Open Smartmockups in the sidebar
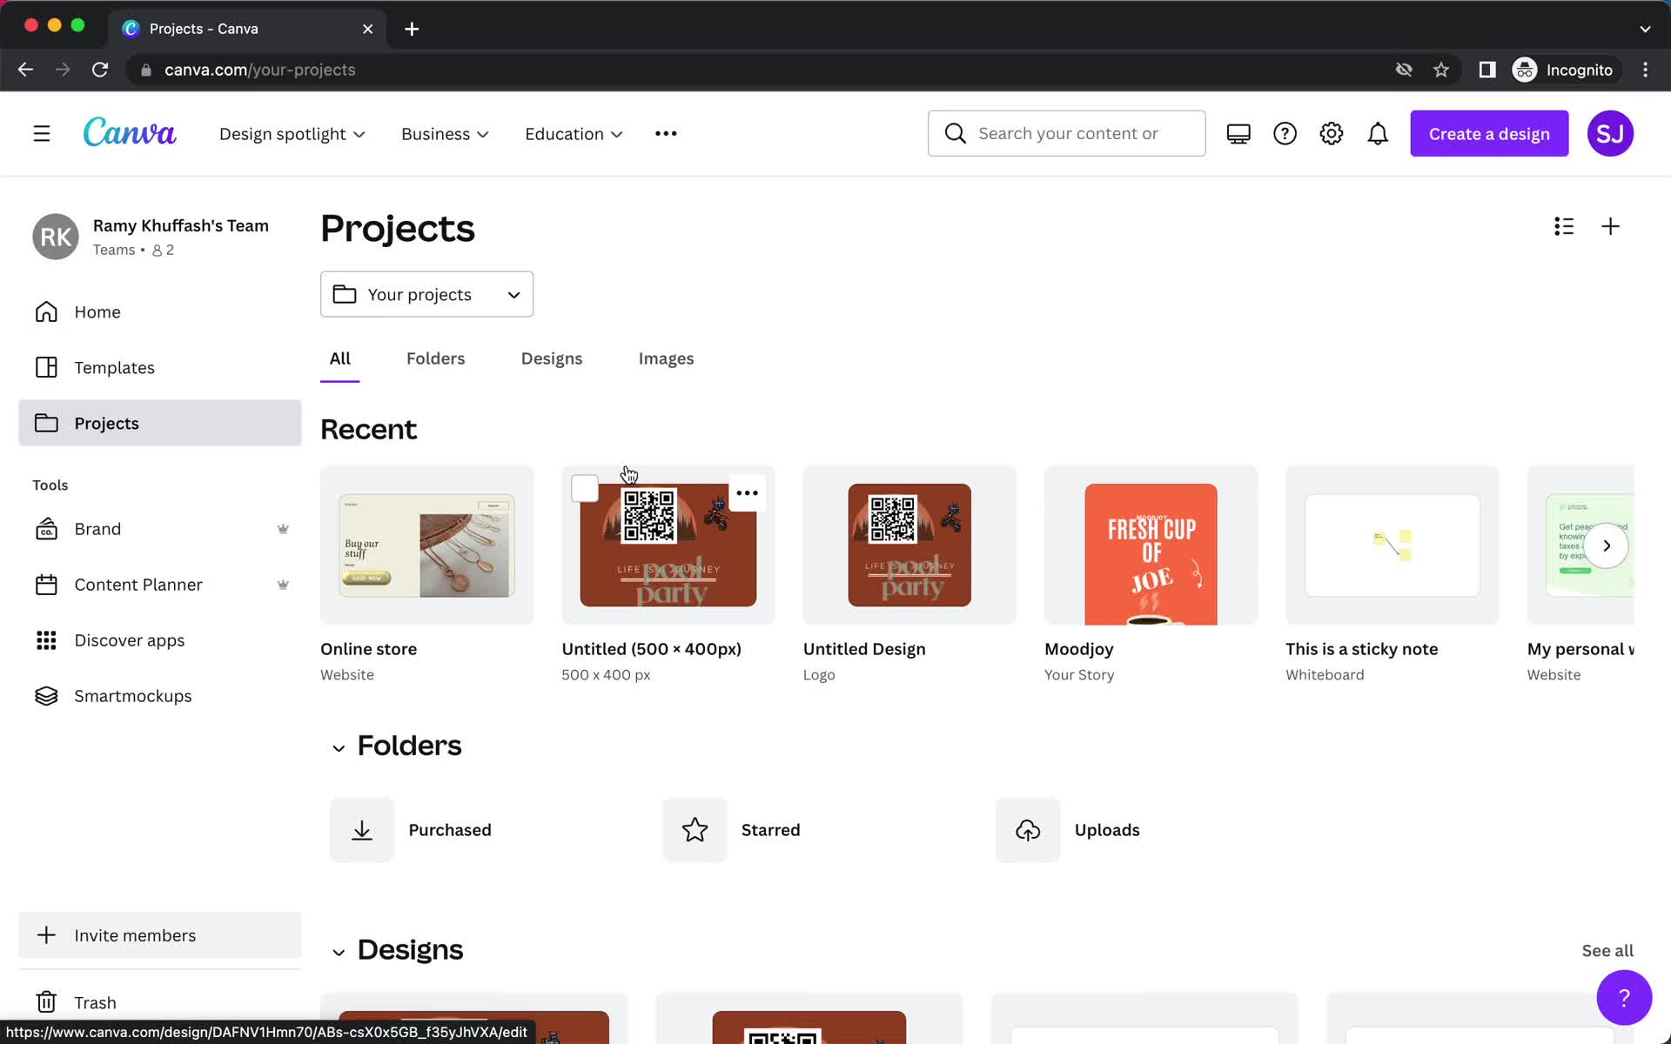The width and height of the screenshot is (1671, 1044). coord(160,696)
